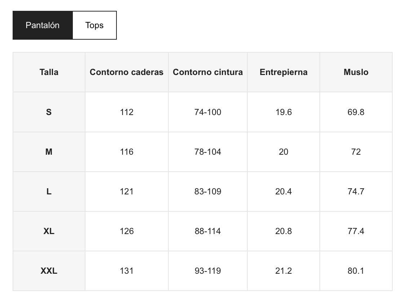406x295 pixels.
Task: Click the Talla column header
Action: pos(49,72)
